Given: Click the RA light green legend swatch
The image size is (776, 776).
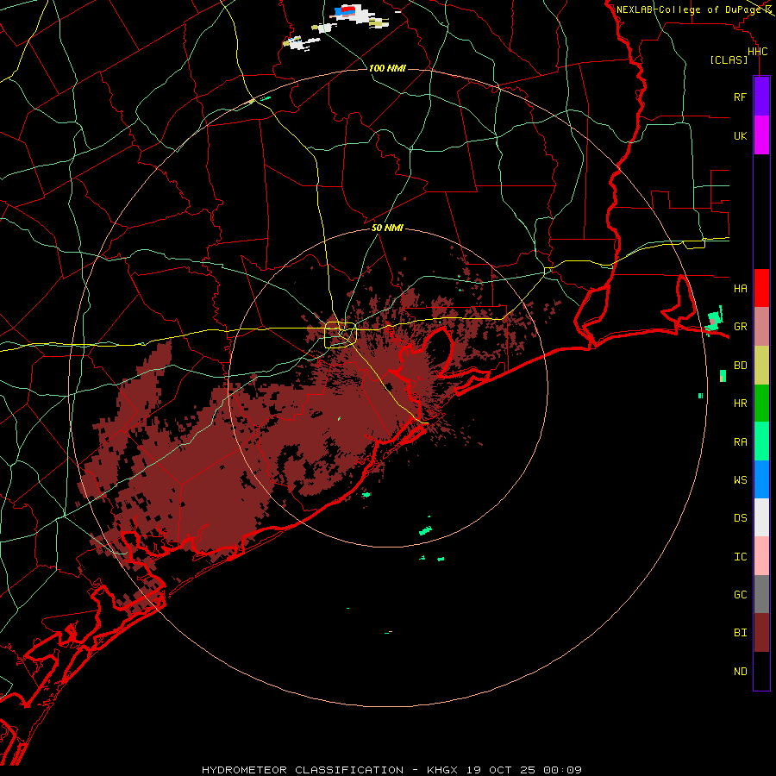Looking at the screenshot, I should coord(761,441).
